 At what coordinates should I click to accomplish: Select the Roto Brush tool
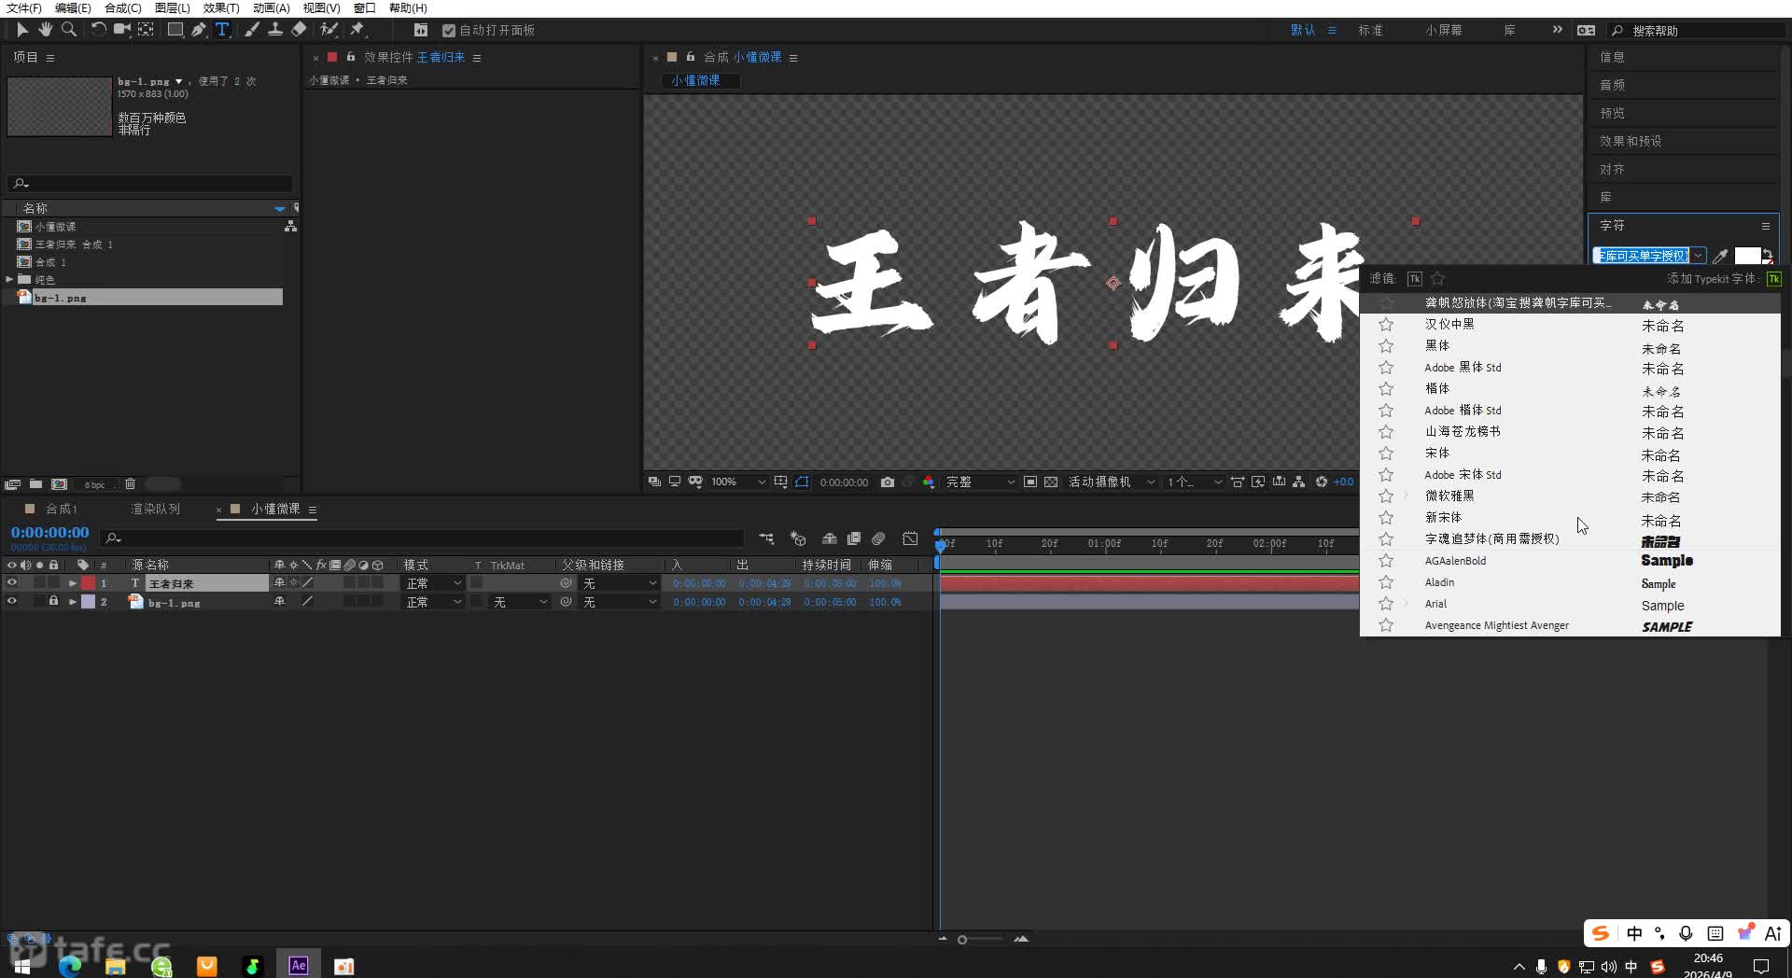point(329,30)
